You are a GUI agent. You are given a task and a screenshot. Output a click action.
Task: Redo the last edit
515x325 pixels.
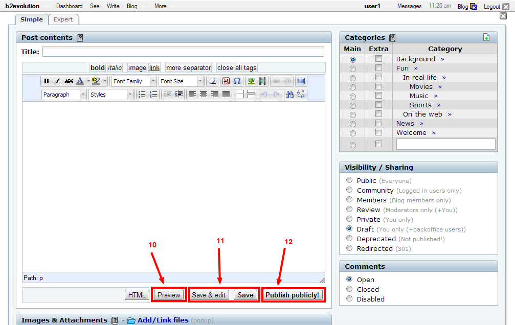coord(276,95)
